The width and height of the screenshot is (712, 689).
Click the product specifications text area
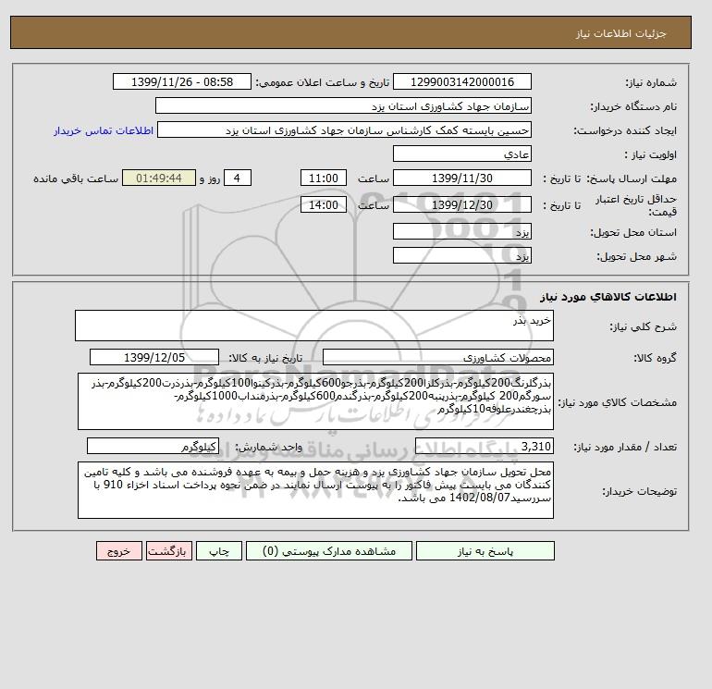315,401
